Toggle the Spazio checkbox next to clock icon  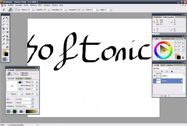[22, 89]
